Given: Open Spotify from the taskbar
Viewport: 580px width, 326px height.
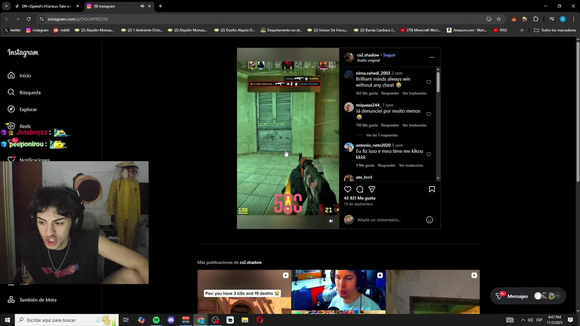Looking at the screenshot, I should 156,320.
